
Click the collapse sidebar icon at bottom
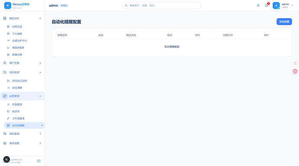click(39, 161)
